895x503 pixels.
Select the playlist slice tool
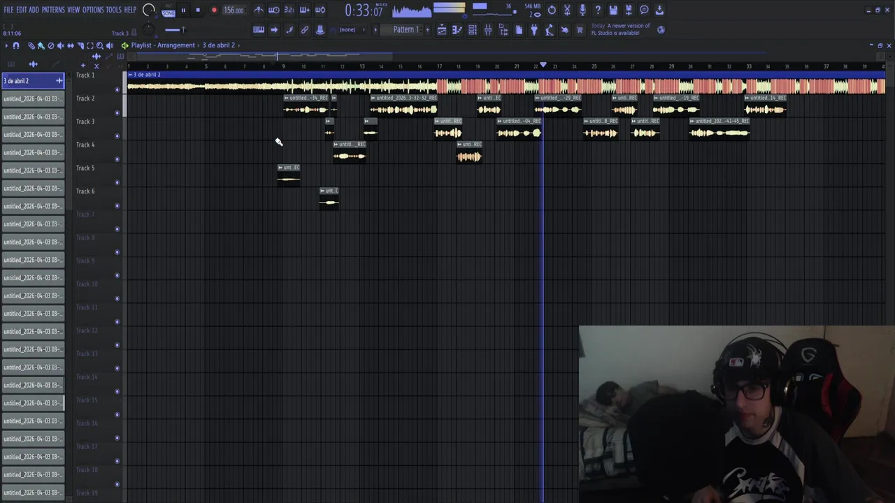click(x=80, y=45)
